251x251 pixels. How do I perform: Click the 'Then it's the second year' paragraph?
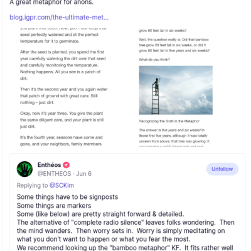[64, 96]
